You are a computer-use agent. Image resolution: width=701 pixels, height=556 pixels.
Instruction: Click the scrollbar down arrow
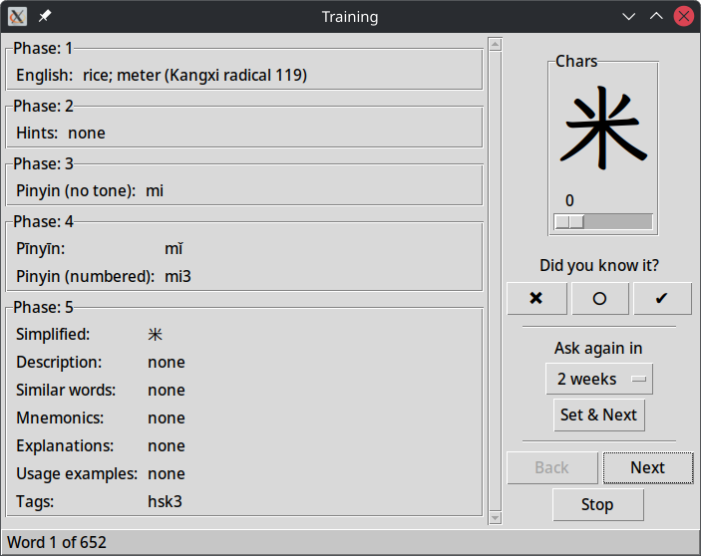coord(495,517)
